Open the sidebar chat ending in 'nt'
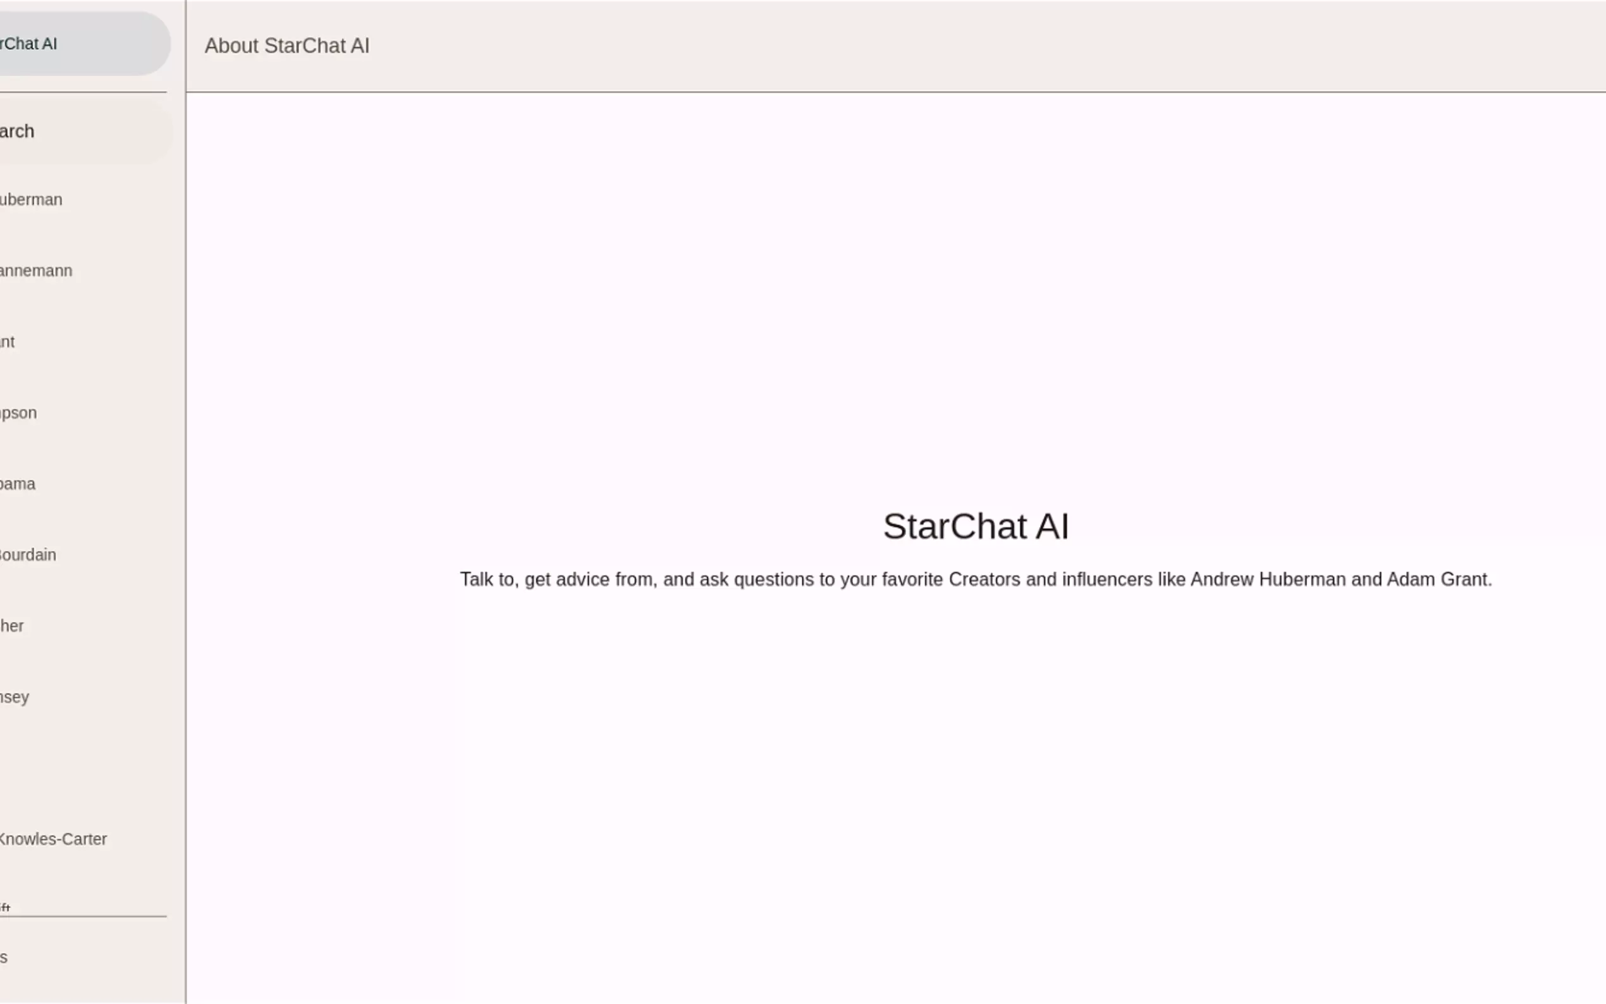This screenshot has height=1004, width=1606. pyautogui.click(x=8, y=342)
